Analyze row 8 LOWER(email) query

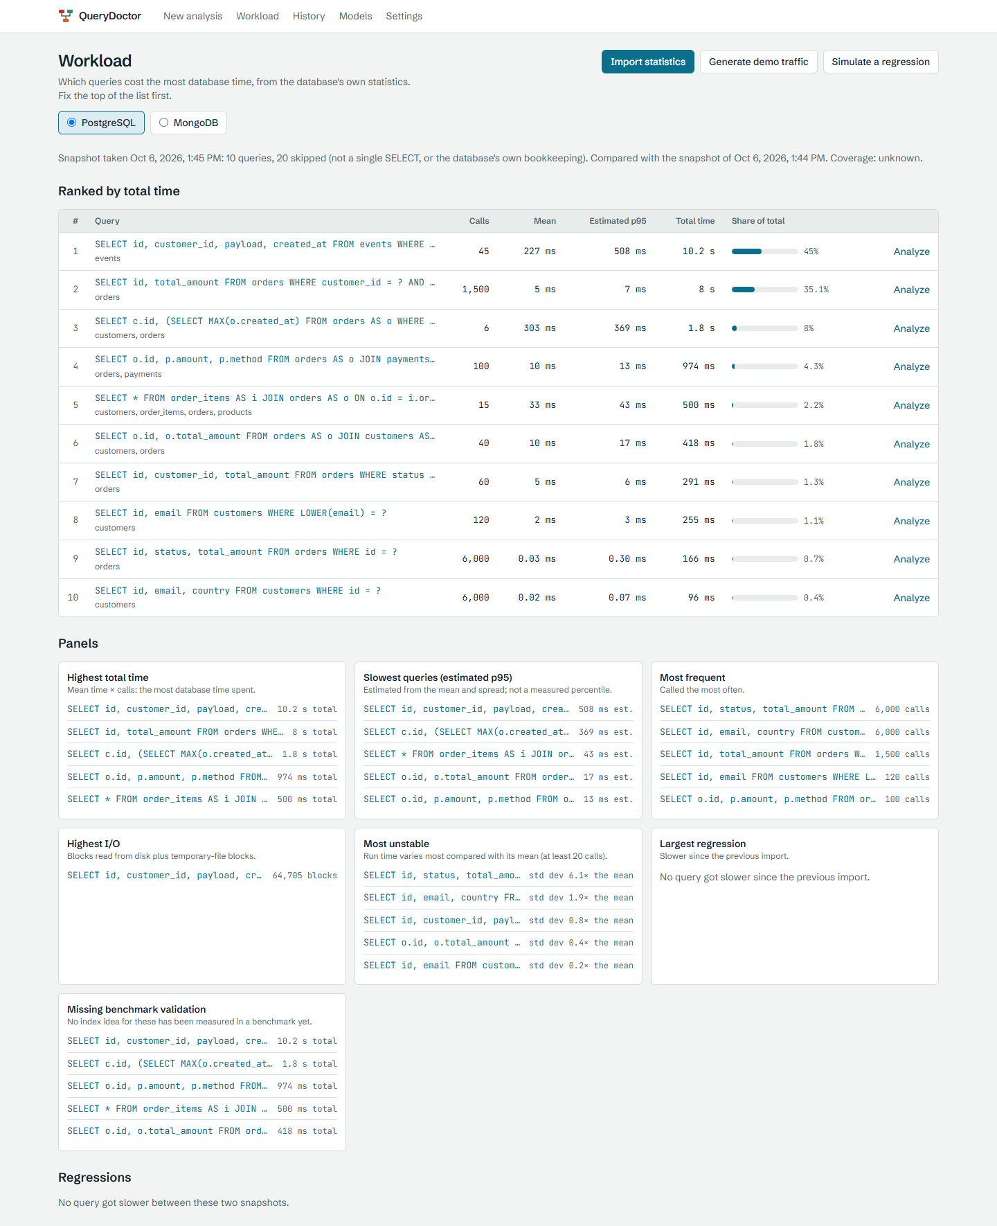(911, 521)
